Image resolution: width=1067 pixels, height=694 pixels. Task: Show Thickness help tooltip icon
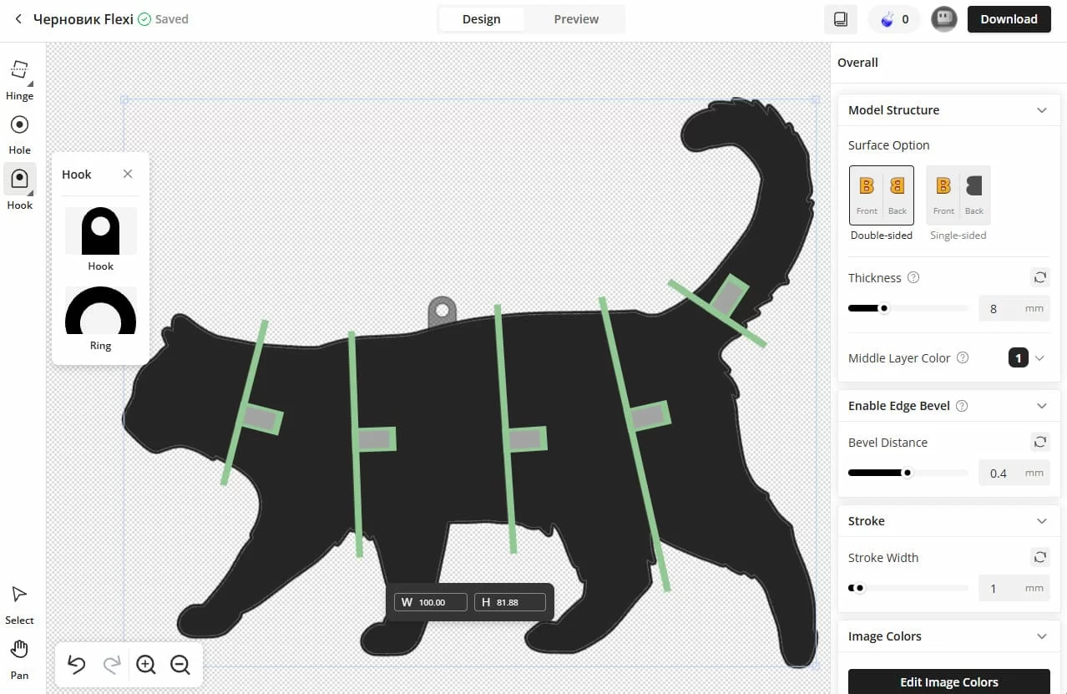point(913,277)
